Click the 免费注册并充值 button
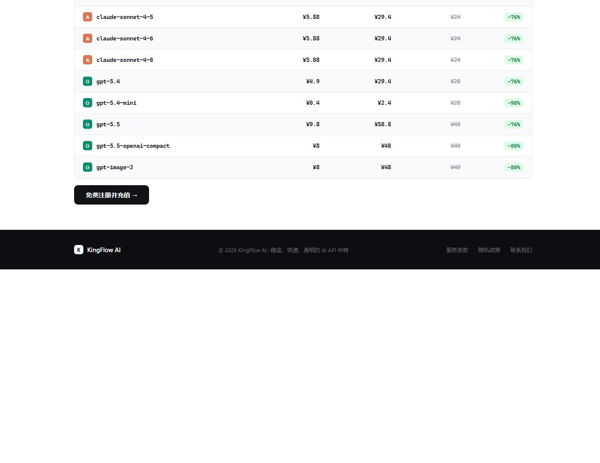This screenshot has height=463, width=600. pos(112,195)
